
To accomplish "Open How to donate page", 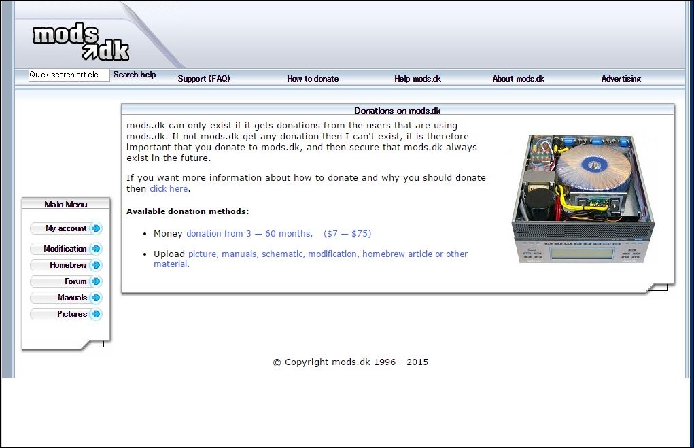I will [x=313, y=79].
